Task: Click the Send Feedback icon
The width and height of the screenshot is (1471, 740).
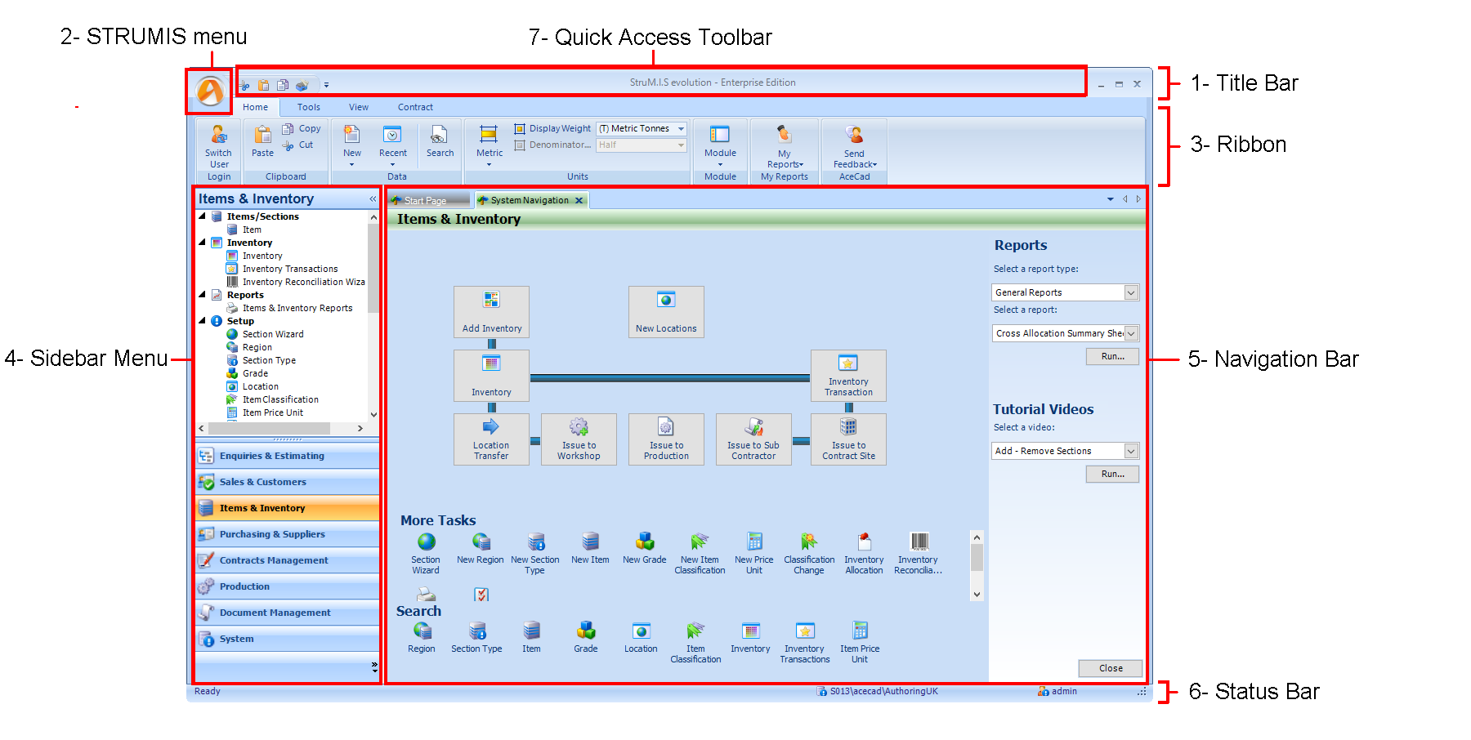Action: (x=854, y=135)
